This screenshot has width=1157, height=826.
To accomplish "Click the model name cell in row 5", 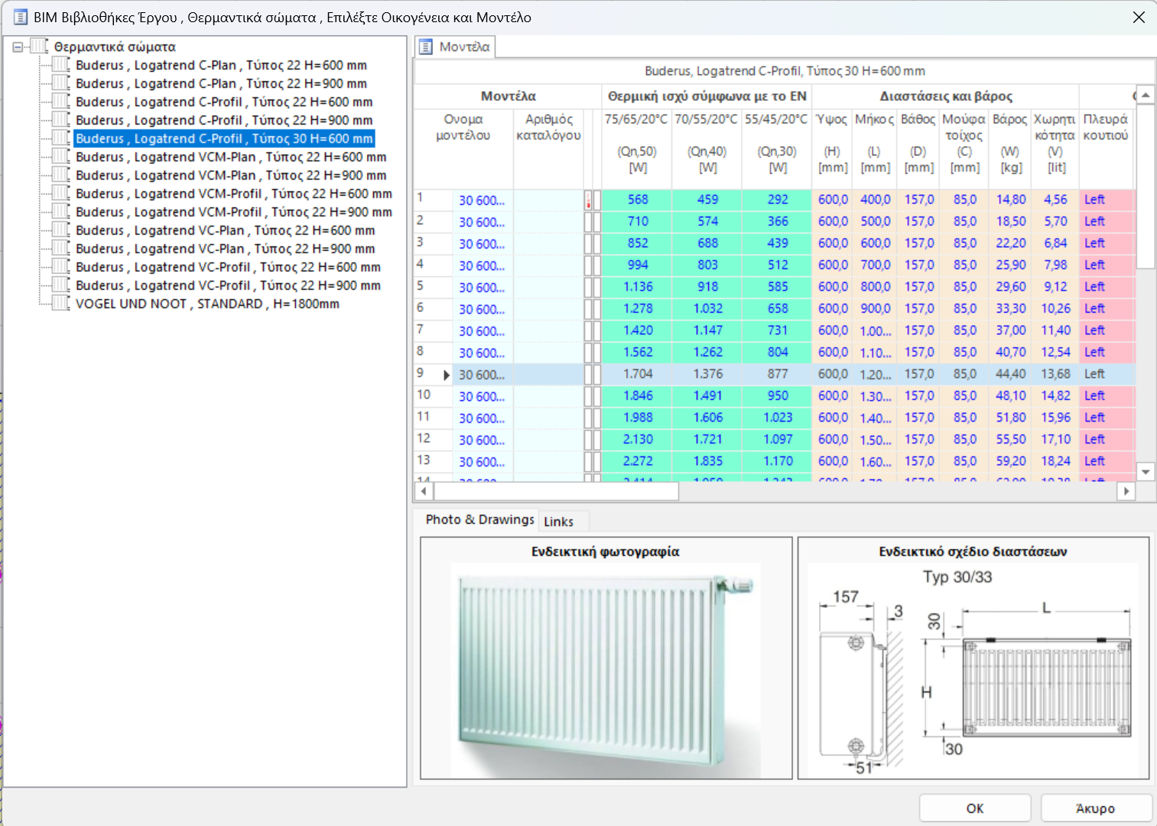I will click(482, 287).
